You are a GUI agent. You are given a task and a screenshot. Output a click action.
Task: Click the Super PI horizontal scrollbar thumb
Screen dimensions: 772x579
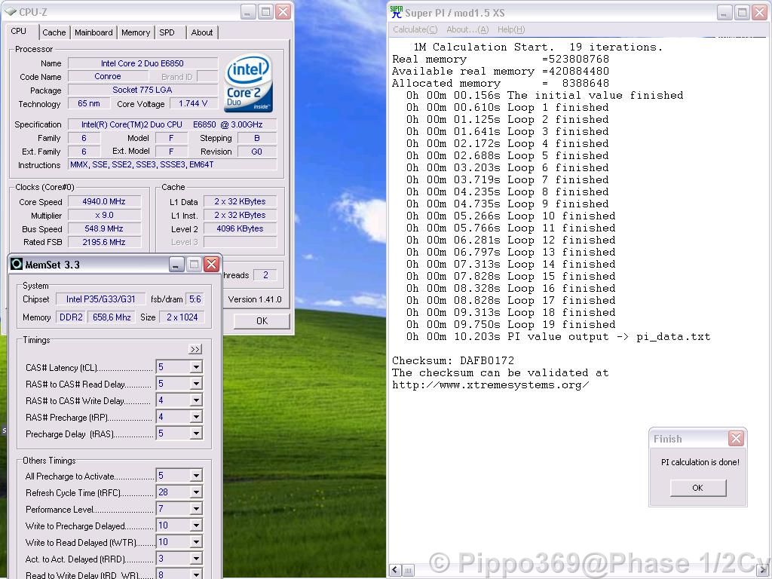coord(408,570)
